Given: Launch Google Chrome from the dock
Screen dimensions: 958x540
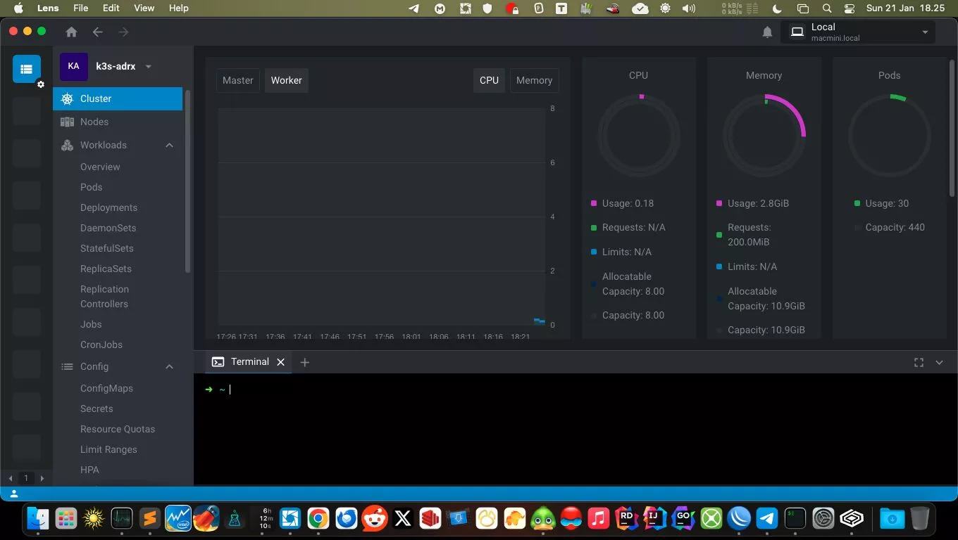Looking at the screenshot, I should point(318,519).
